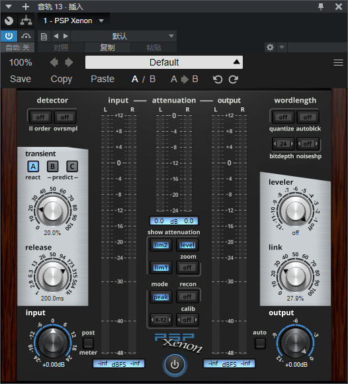Click Save in the preset bar

pyautogui.click(x=21, y=79)
